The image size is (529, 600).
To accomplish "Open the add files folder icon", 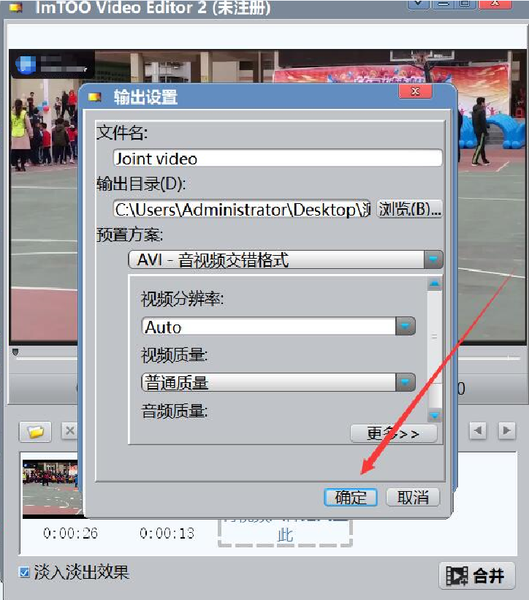I will pos(35,432).
